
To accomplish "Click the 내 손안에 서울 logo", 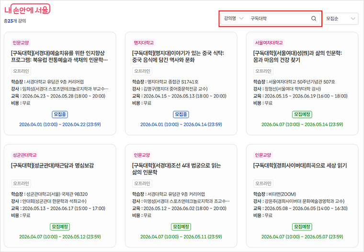I will point(27,9).
